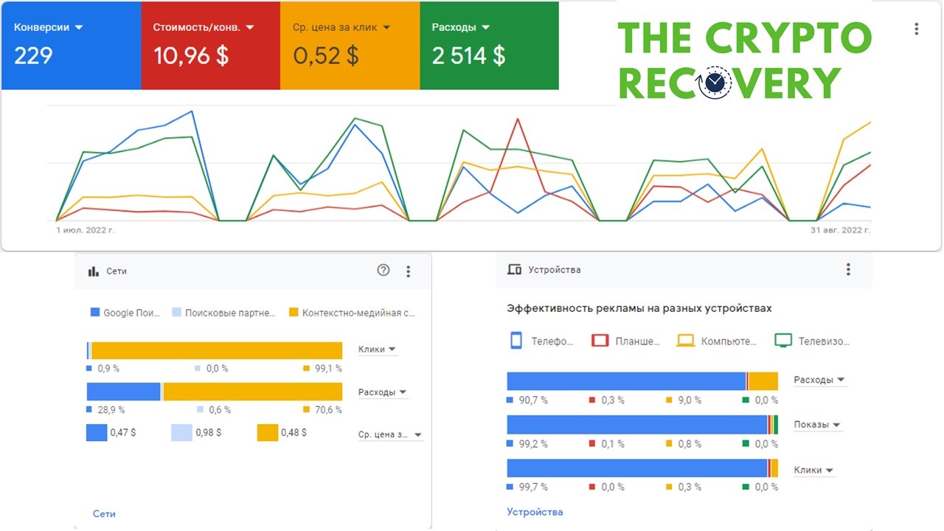944x531 pixels.
Task: Click the help question mark in Сети card
Action: [x=383, y=270]
